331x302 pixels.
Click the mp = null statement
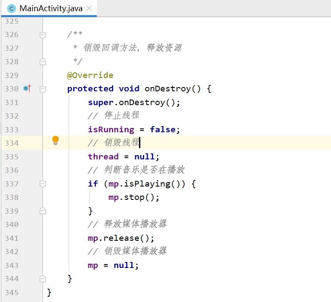(113, 265)
